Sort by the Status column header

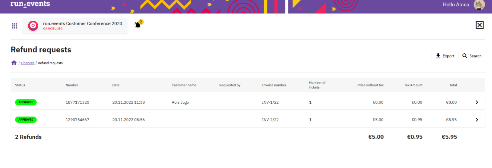pyautogui.click(x=20, y=85)
